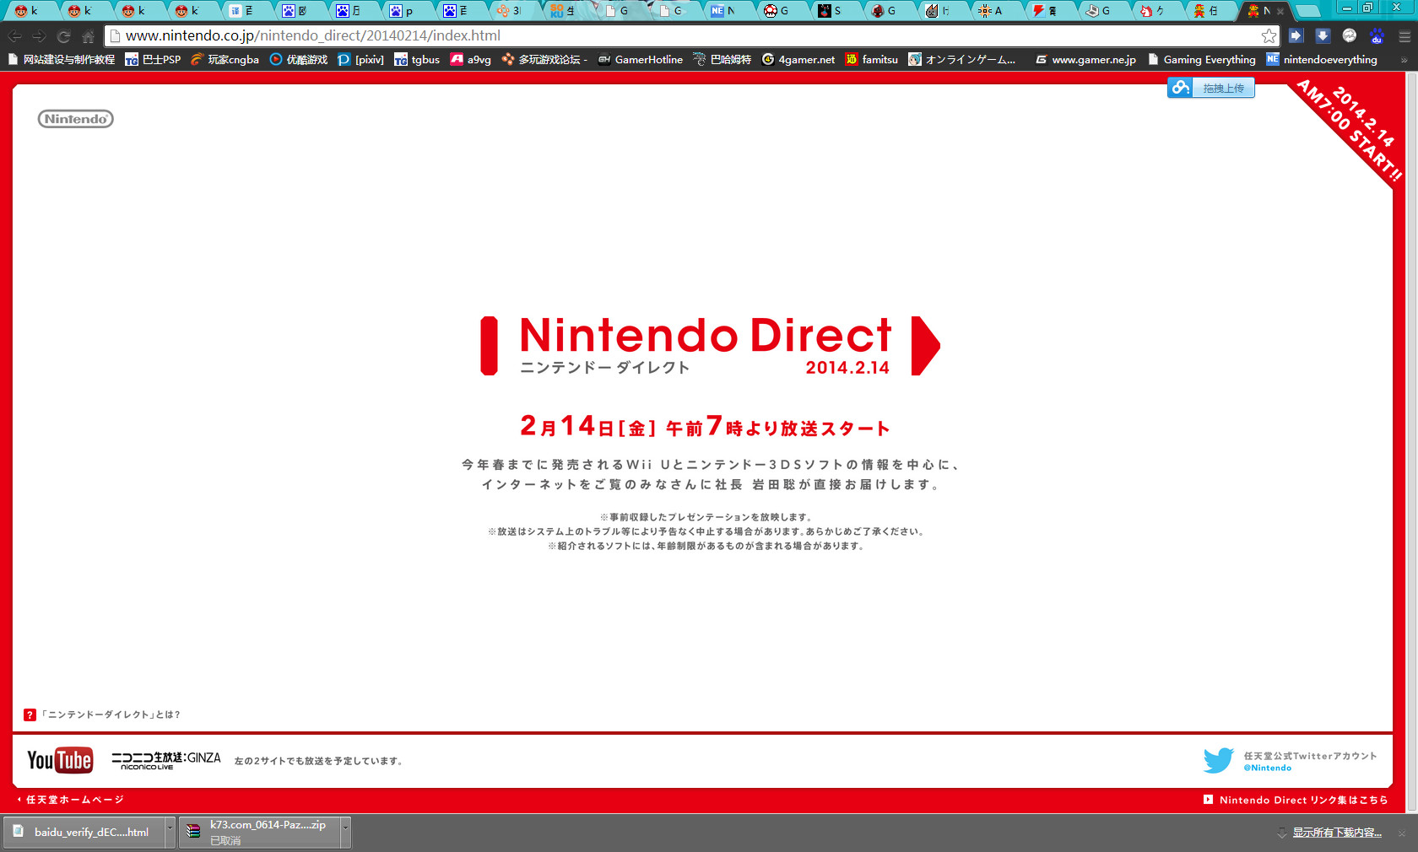Open the k73.com zip download item

(260, 832)
